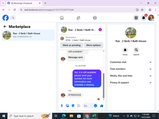This screenshot has width=159, height=119.
Task: Open Microsoft Store from taskbar
Action: [79, 116]
